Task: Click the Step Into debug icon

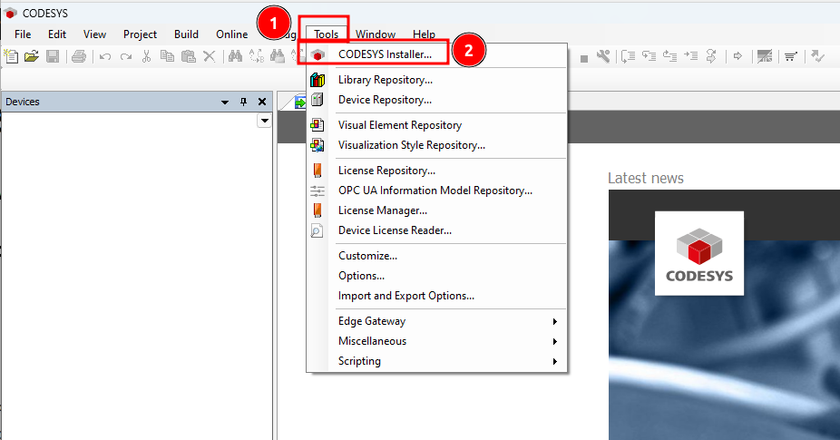Action: click(x=650, y=55)
